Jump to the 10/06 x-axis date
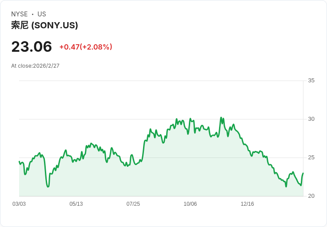Viewport: 327px width, 227px height. [190, 204]
